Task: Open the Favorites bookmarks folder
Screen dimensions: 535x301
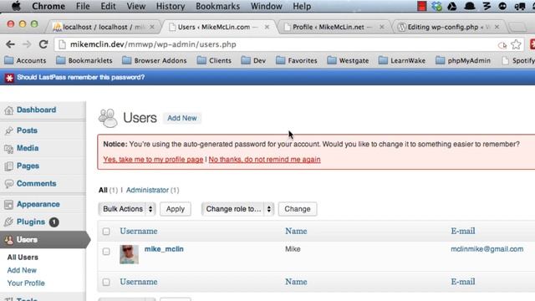Action: point(297,61)
